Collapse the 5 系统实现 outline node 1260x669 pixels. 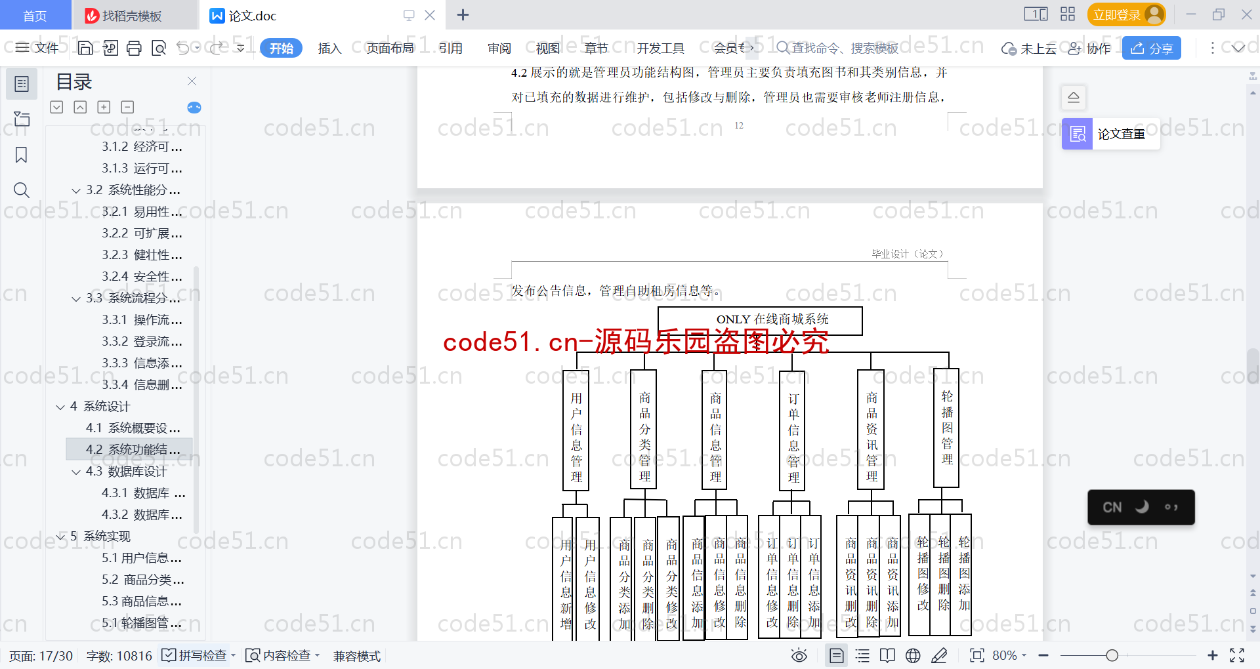tap(60, 537)
